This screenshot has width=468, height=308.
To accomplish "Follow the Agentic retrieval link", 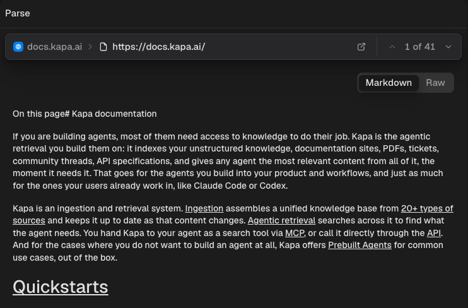I will (x=281, y=220).
